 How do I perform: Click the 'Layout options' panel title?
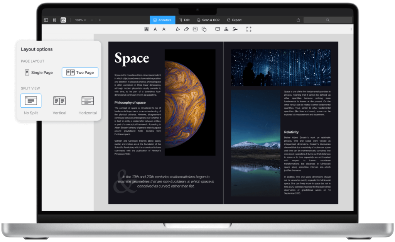click(37, 49)
